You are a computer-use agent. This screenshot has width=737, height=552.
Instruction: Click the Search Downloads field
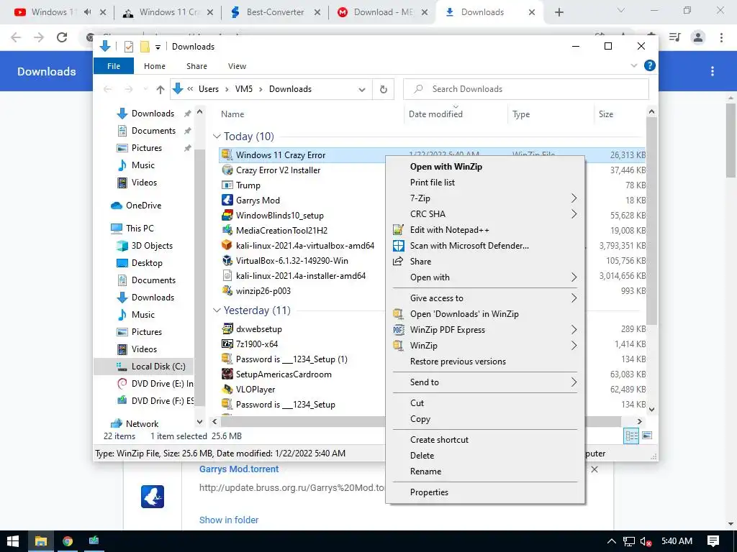[526, 89]
